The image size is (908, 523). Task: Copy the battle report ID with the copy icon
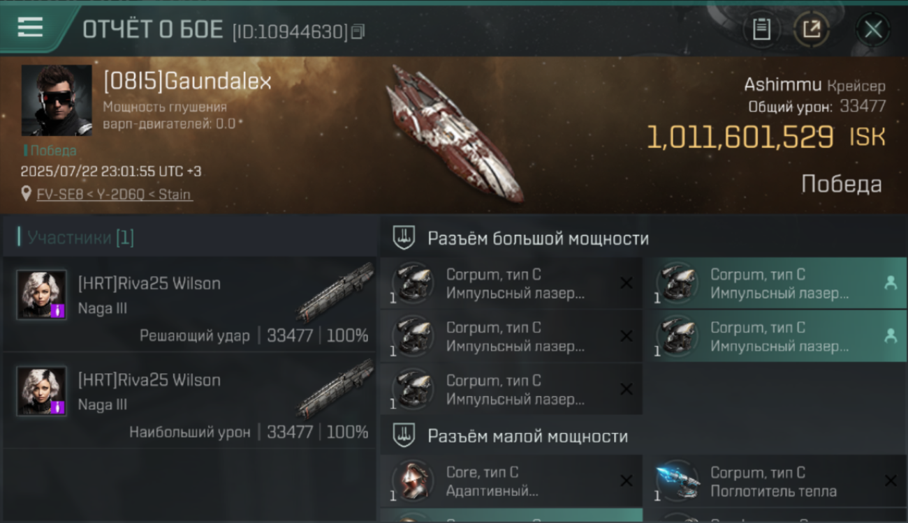click(358, 31)
